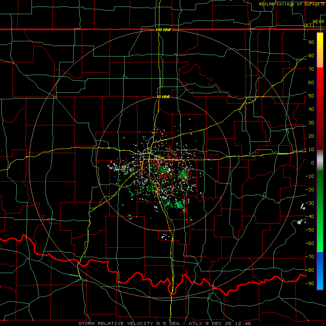Screen dimensions: 326x326
Task: Pick the light blue segment near -90
Action: click(320, 283)
